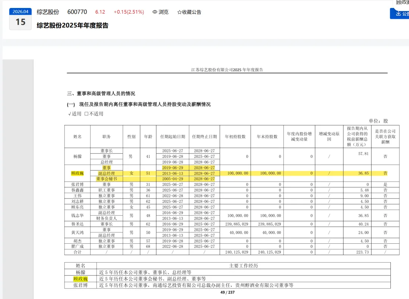The width and height of the screenshot is (409, 299).
Task: Click the salary value 57.81
Action: click(363, 154)
